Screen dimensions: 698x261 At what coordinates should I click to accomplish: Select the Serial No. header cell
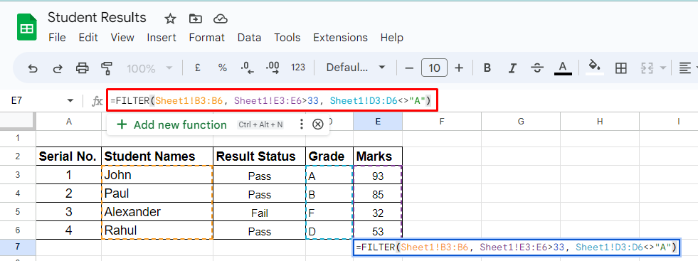click(68, 156)
